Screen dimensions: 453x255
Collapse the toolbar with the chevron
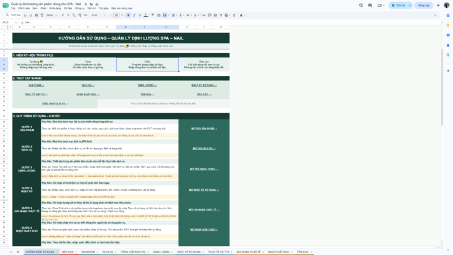435,15
